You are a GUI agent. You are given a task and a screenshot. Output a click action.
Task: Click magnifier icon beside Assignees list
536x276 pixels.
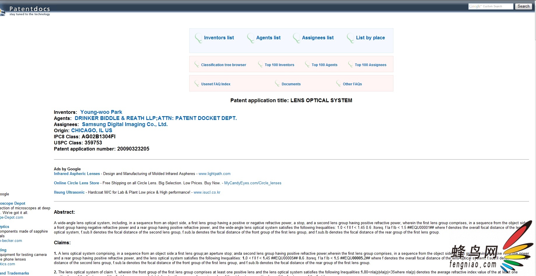tap(297, 38)
